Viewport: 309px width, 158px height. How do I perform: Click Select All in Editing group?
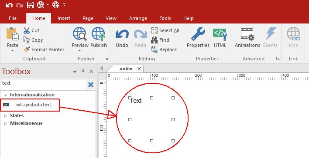[165, 30]
